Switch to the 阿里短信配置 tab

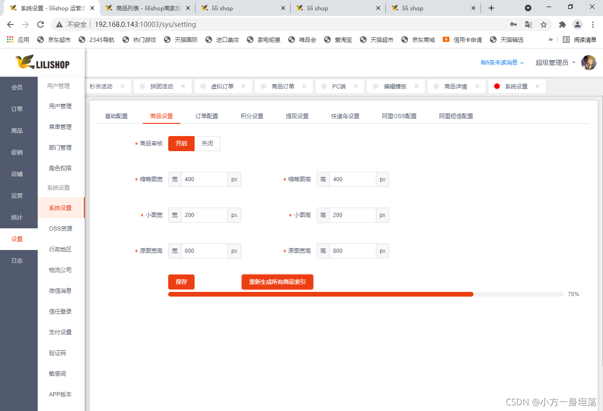pos(456,116)
